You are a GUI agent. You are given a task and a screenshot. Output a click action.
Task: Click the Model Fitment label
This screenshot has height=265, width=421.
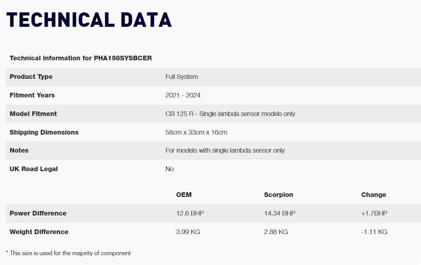coord(33,113)
